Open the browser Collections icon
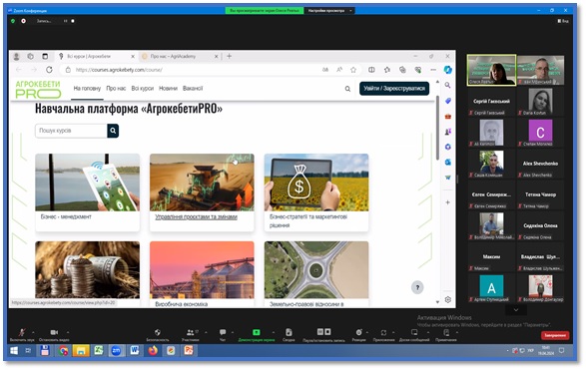 coord(402,70)
